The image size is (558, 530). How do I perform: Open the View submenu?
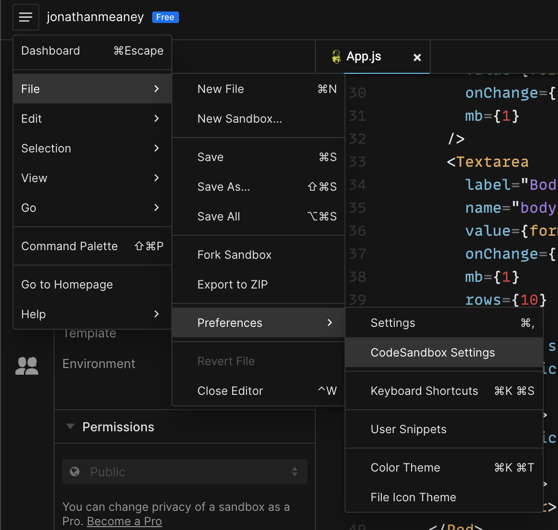[x=92, y=178]
